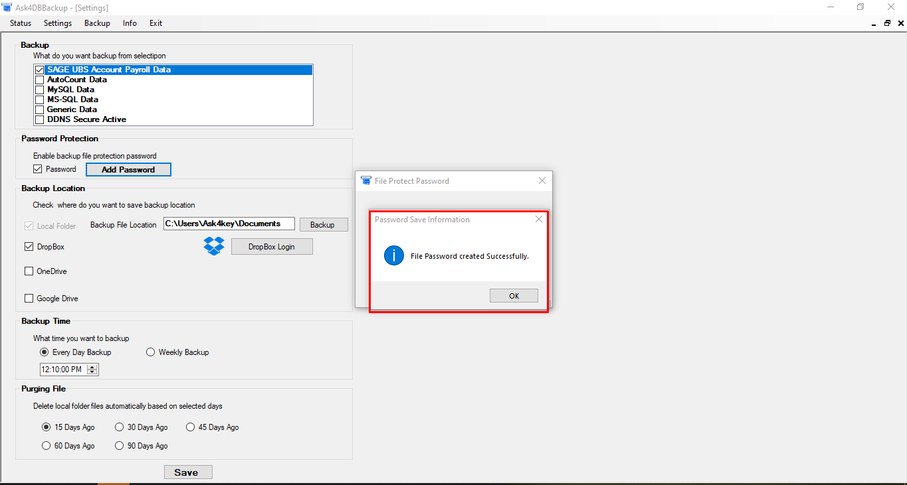Click the DropBox Login button
907x485 pixels.
(272, 247)
